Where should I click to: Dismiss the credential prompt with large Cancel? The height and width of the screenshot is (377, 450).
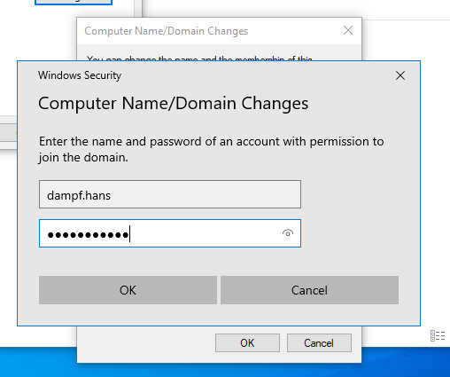coord(309,290)
